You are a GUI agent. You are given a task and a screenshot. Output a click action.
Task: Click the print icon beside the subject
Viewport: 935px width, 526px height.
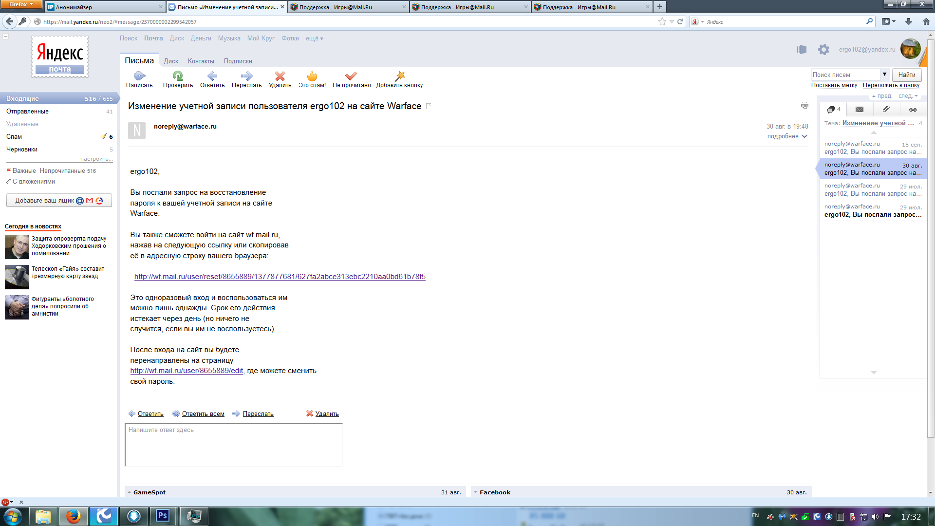pos(804,105)
